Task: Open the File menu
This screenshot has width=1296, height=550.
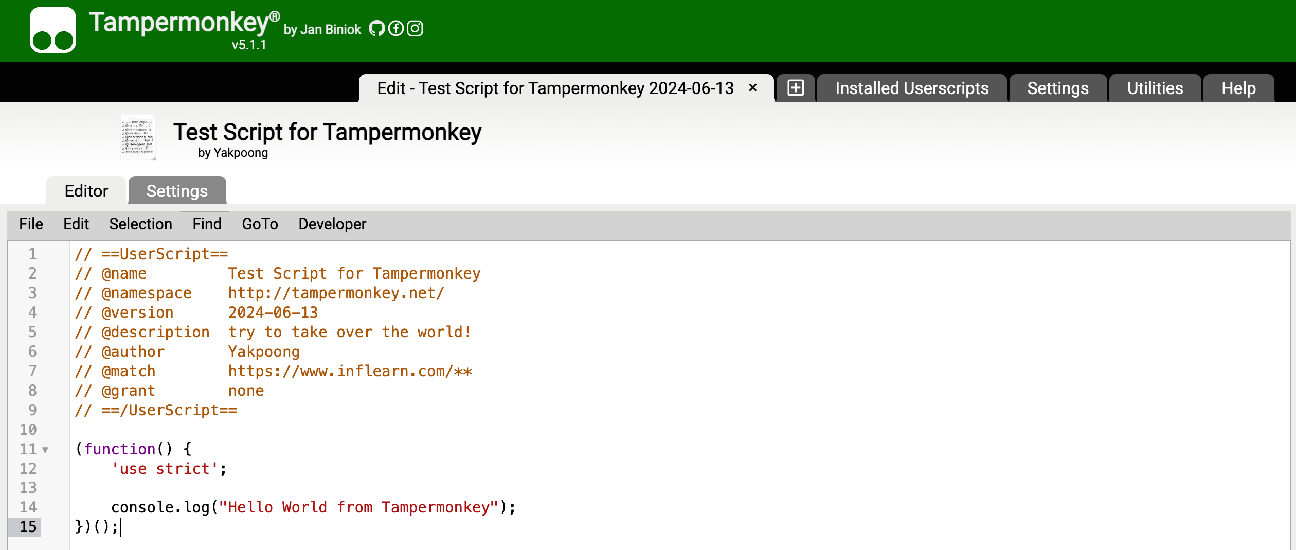Action: click(31, 224)
